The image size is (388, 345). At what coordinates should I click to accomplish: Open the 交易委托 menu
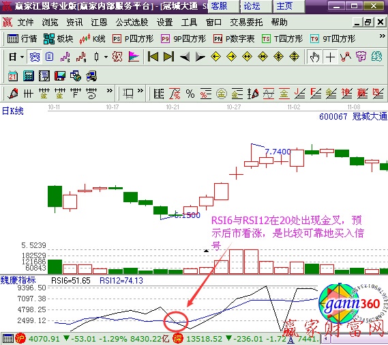point(246,23)
